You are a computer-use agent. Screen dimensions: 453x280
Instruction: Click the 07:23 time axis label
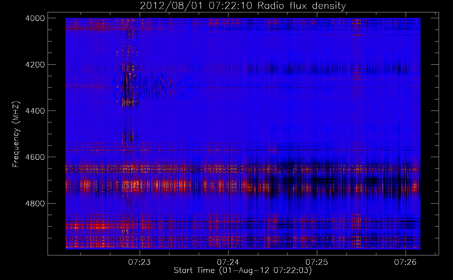pos(139,262)
